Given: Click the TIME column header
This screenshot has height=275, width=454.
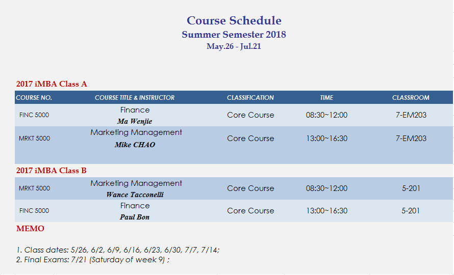Looking at the screenshot, I should point(326,98).
